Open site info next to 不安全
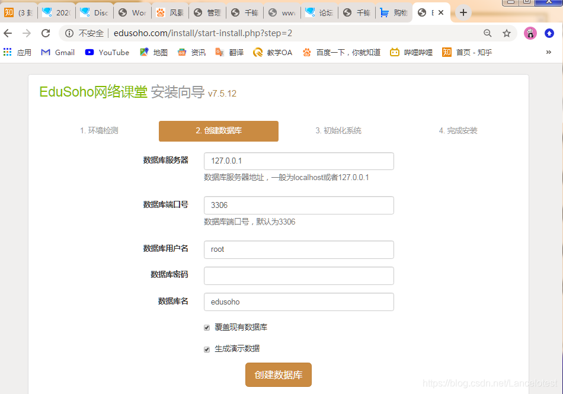Image resolution: width=563 pixels, height=394 pixels. pyautogui.click(x=69, y=33)
